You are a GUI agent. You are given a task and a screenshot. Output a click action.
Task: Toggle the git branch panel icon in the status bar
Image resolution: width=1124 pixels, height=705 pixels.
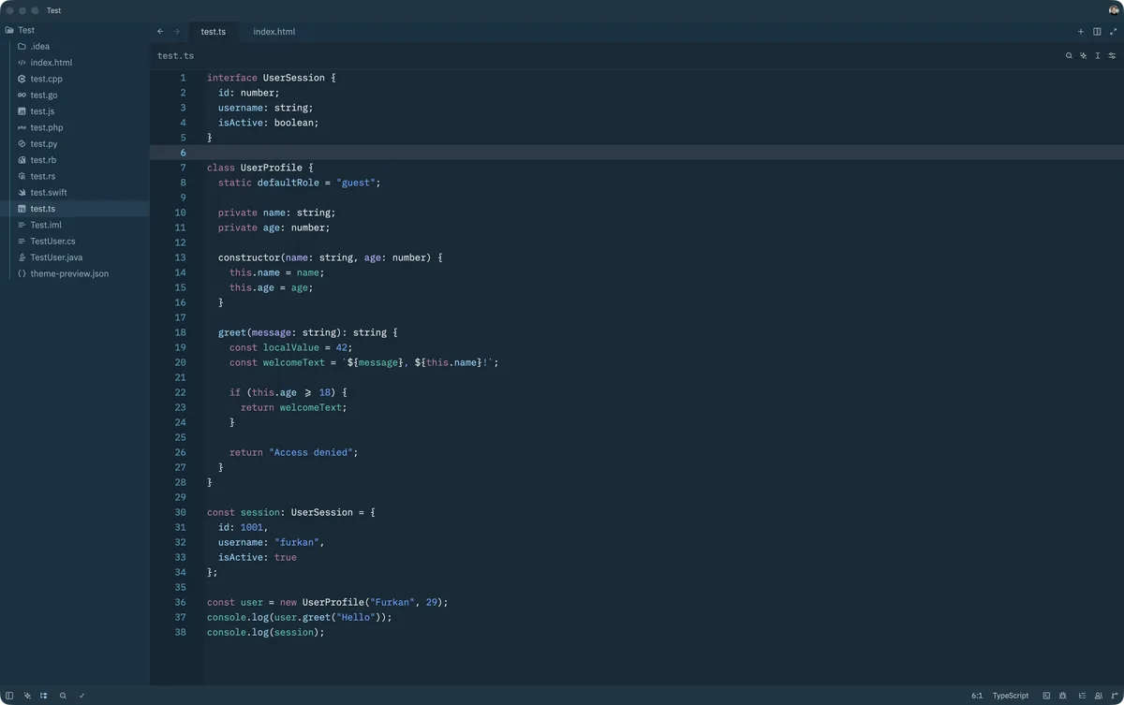[x=1114, y=696]
